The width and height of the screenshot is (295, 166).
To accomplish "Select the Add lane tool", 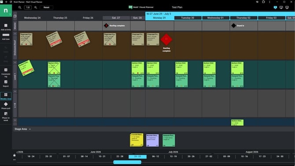I will tap(6, 37).
